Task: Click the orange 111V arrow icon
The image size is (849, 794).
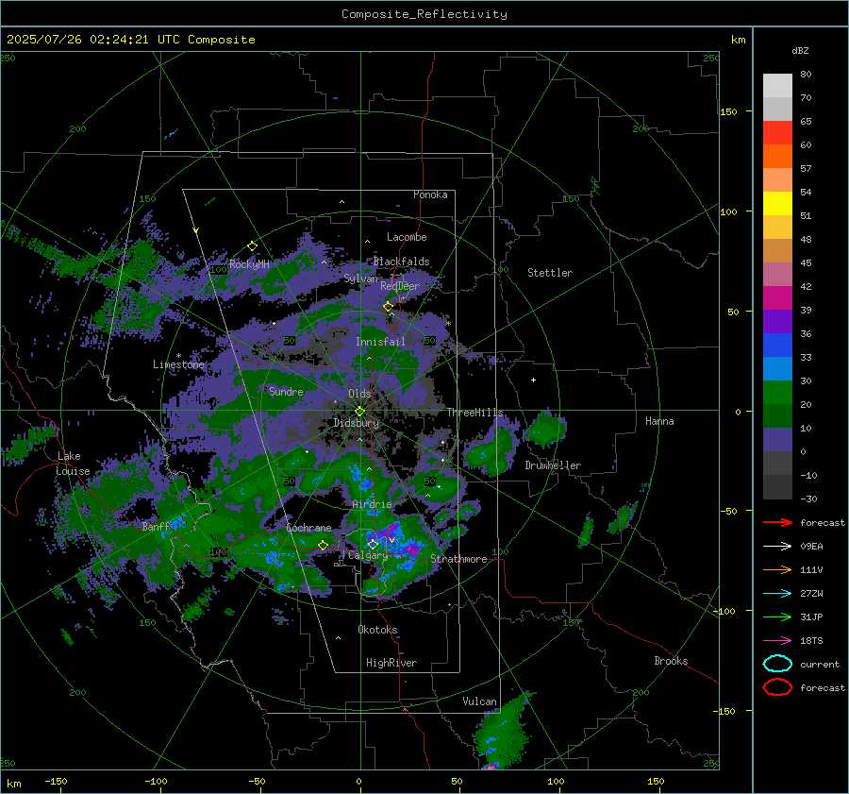Action: 777,569
